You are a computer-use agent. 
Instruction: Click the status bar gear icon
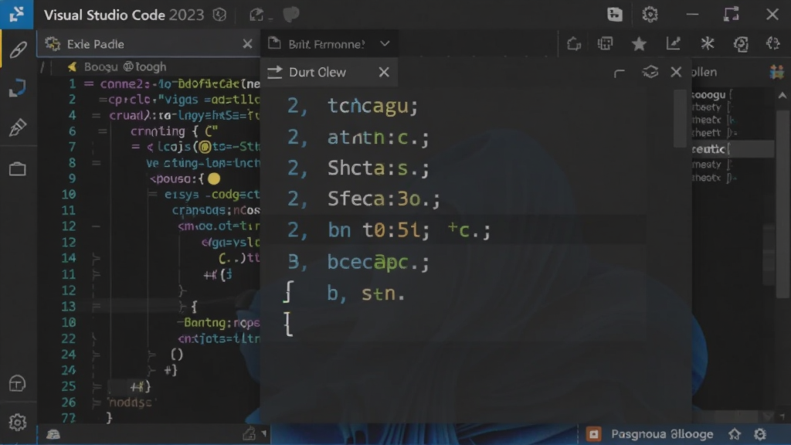tap(760, 434)
